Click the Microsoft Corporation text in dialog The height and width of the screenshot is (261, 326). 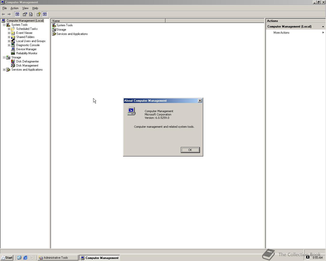(158, 114)
